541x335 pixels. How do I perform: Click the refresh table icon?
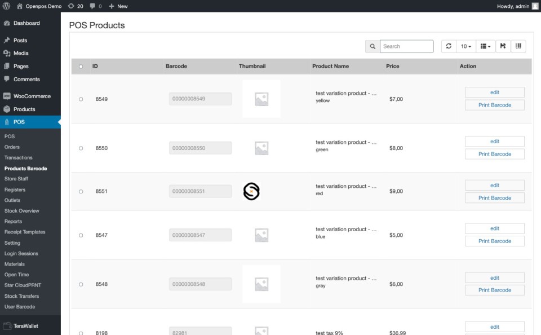point(449,46)
